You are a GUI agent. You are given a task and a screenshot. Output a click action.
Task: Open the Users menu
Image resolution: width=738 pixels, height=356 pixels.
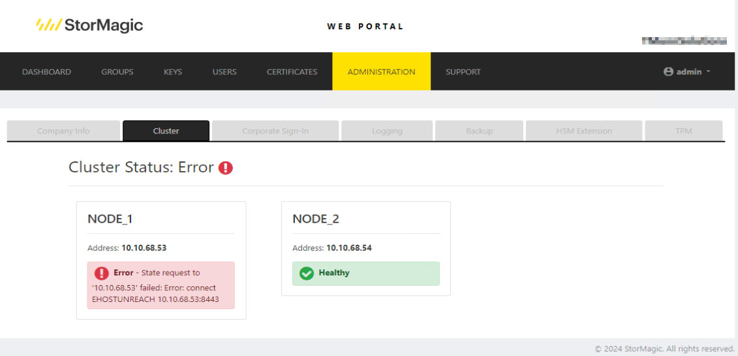[224, 72]
